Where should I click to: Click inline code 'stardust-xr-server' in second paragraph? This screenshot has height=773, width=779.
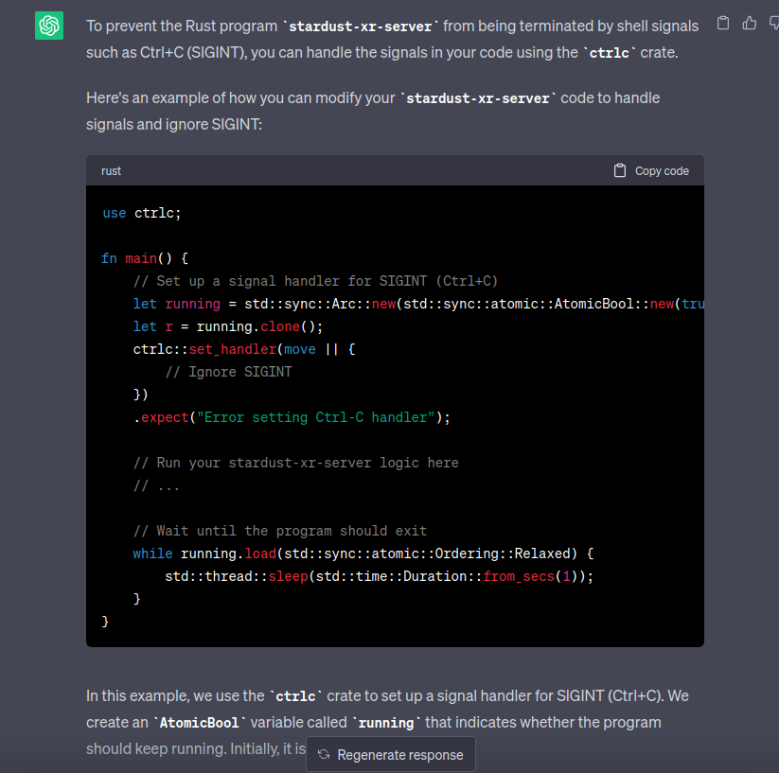tap(478, 98)
